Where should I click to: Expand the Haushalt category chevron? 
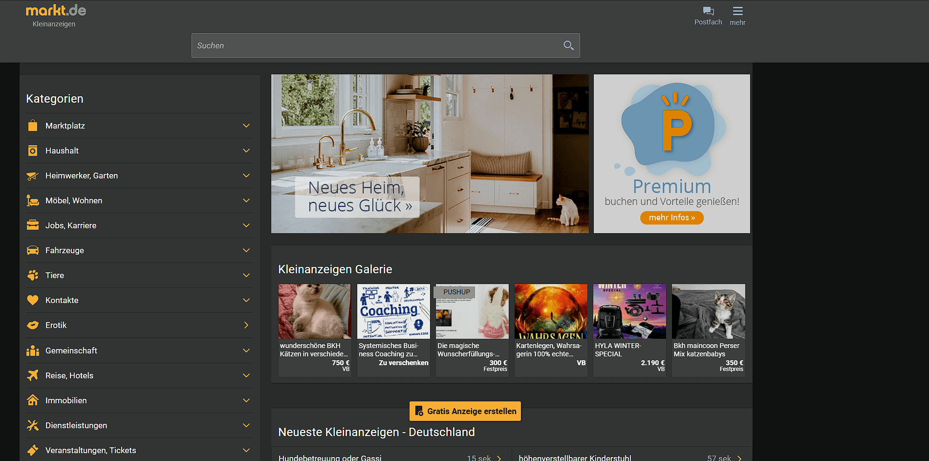click(x=246, y=151)
